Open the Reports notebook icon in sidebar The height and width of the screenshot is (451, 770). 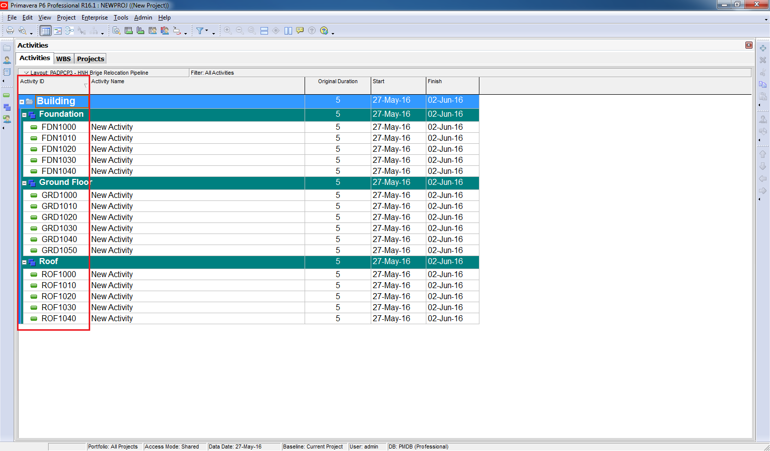tap(7, 72)
